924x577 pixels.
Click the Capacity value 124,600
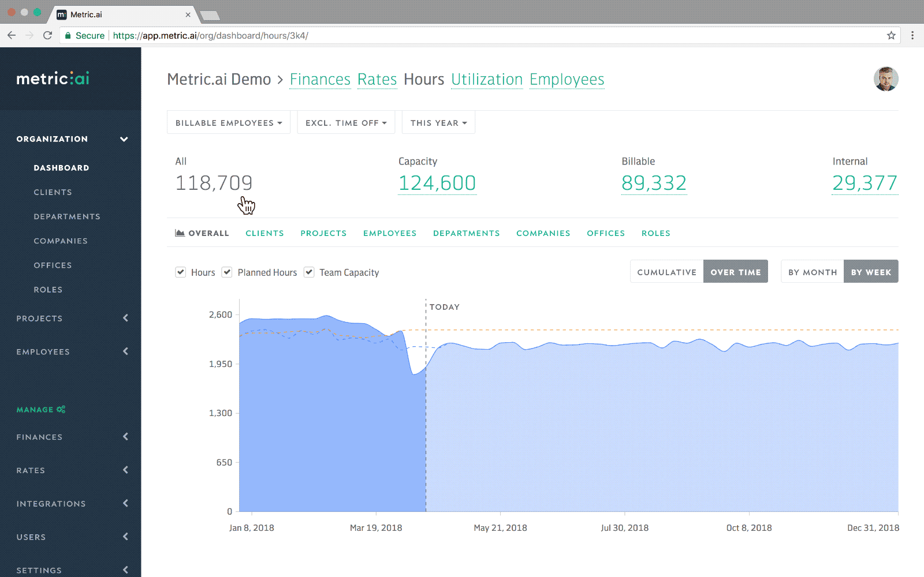[x=437, y=183]
